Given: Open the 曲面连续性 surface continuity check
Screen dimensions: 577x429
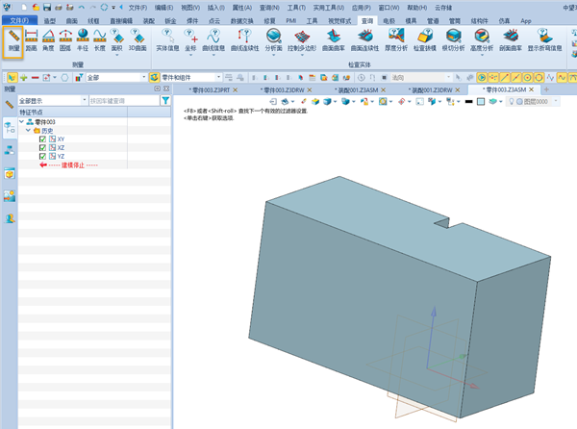Looking at the screenshot, I should (364, 40).
